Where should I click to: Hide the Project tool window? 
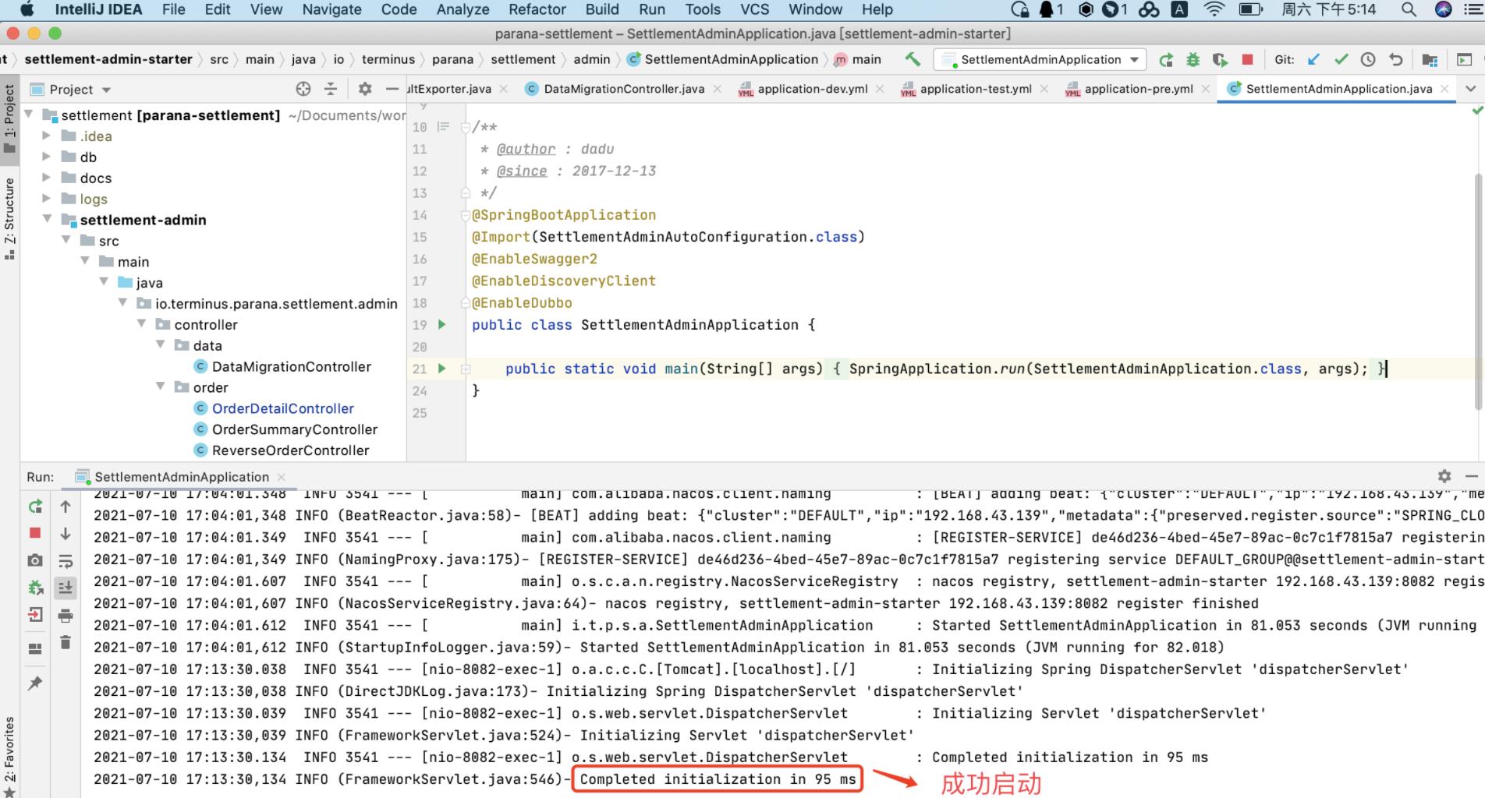click(392, 89)
